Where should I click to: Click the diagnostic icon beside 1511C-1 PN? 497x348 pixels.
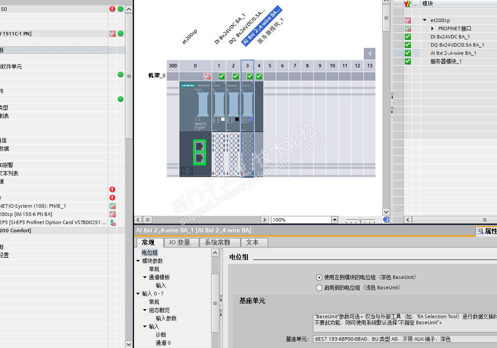[112, 34]
